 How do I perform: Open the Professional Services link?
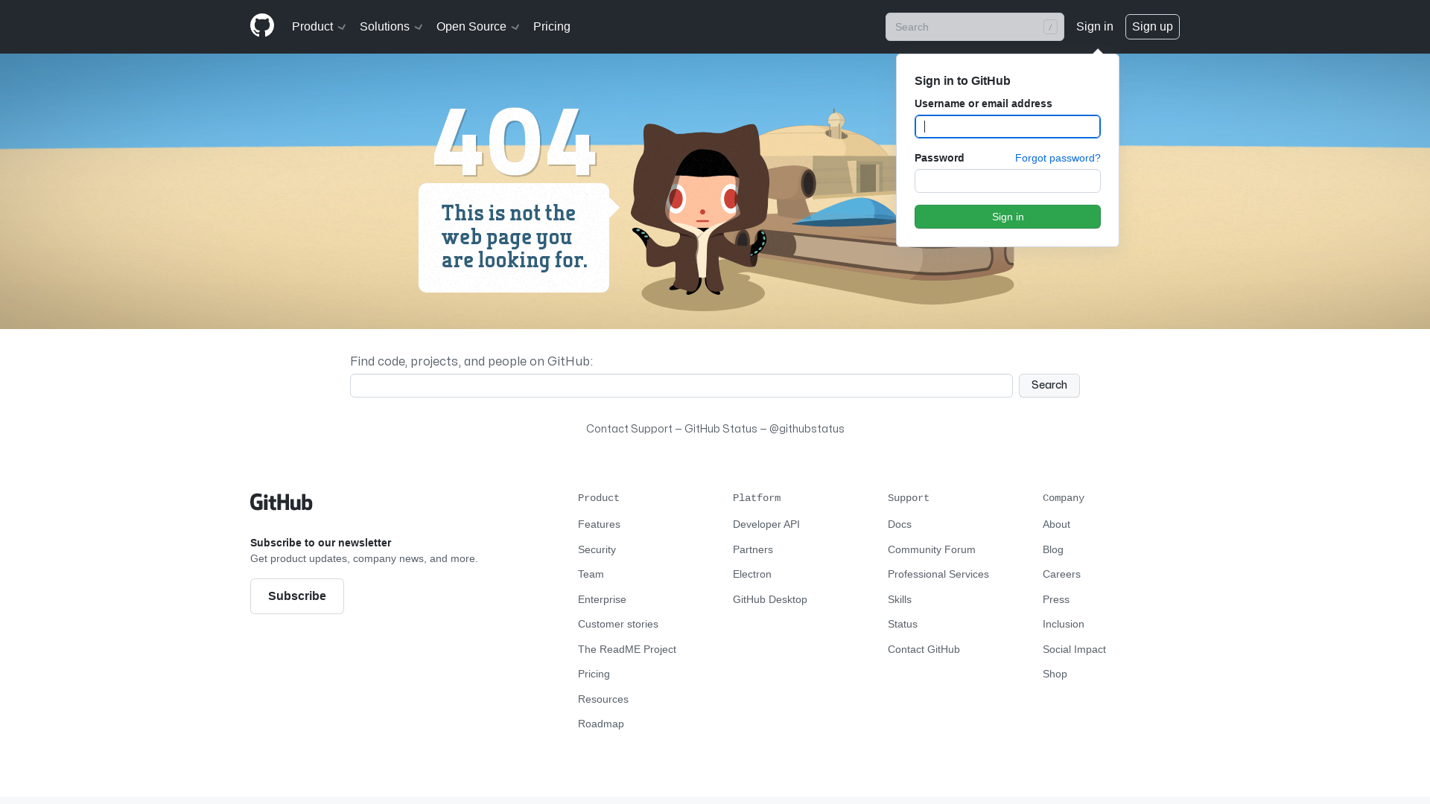click(938, 574)
